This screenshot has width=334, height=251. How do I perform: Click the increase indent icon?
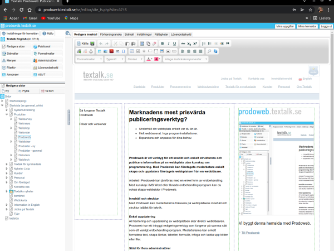pyautogui.click(x=222, y=44)
